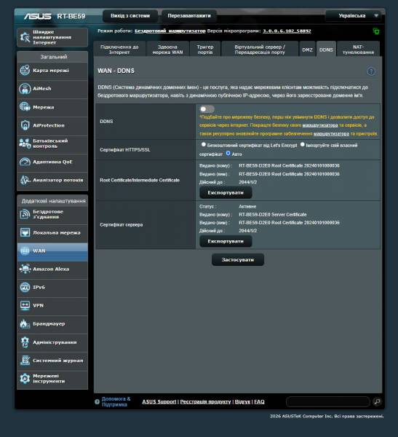Open AiProtection shield icon
The image size is (398, 437).
coord(25,125)
